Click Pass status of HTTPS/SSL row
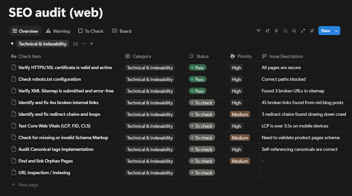 pos(197,68)
